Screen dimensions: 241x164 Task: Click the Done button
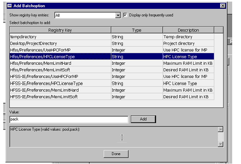click(x=116, y=154)
